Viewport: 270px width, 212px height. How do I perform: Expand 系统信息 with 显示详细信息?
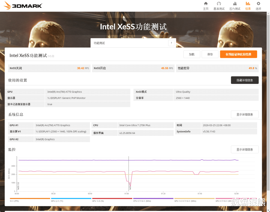point(245,115)
